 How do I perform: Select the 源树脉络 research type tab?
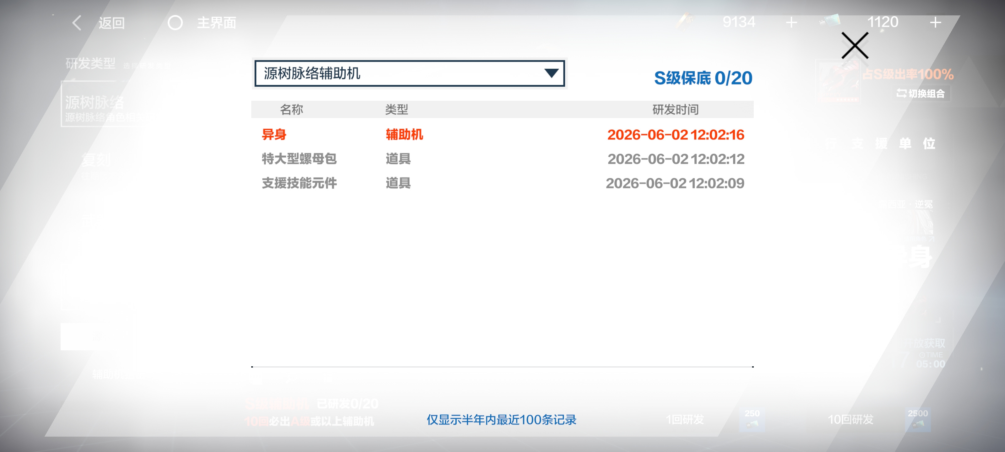pos(105,104)
